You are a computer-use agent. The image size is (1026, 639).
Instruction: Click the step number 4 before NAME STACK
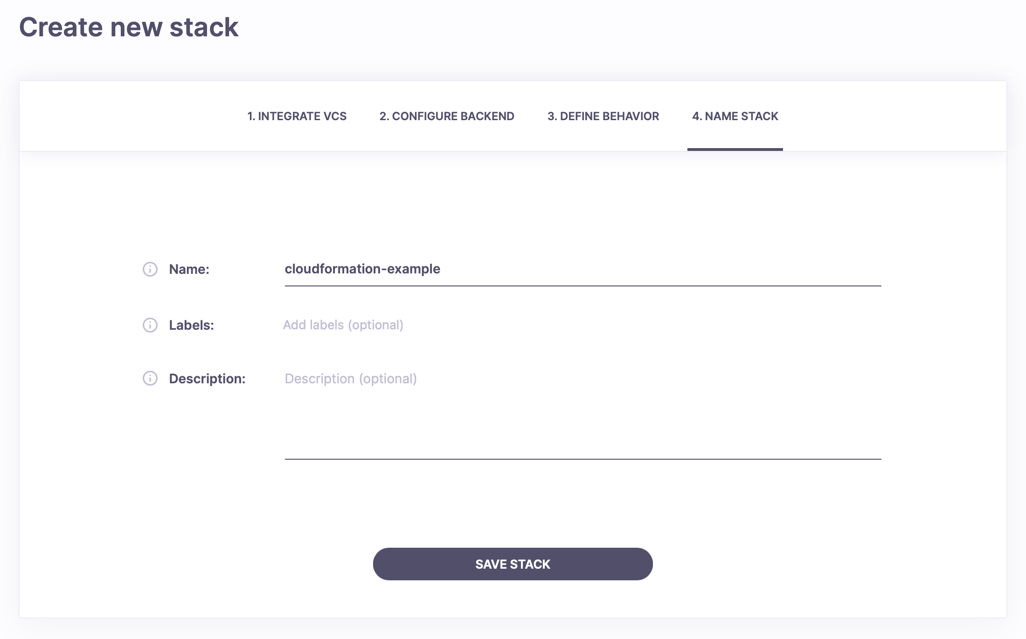click(697, 116)
